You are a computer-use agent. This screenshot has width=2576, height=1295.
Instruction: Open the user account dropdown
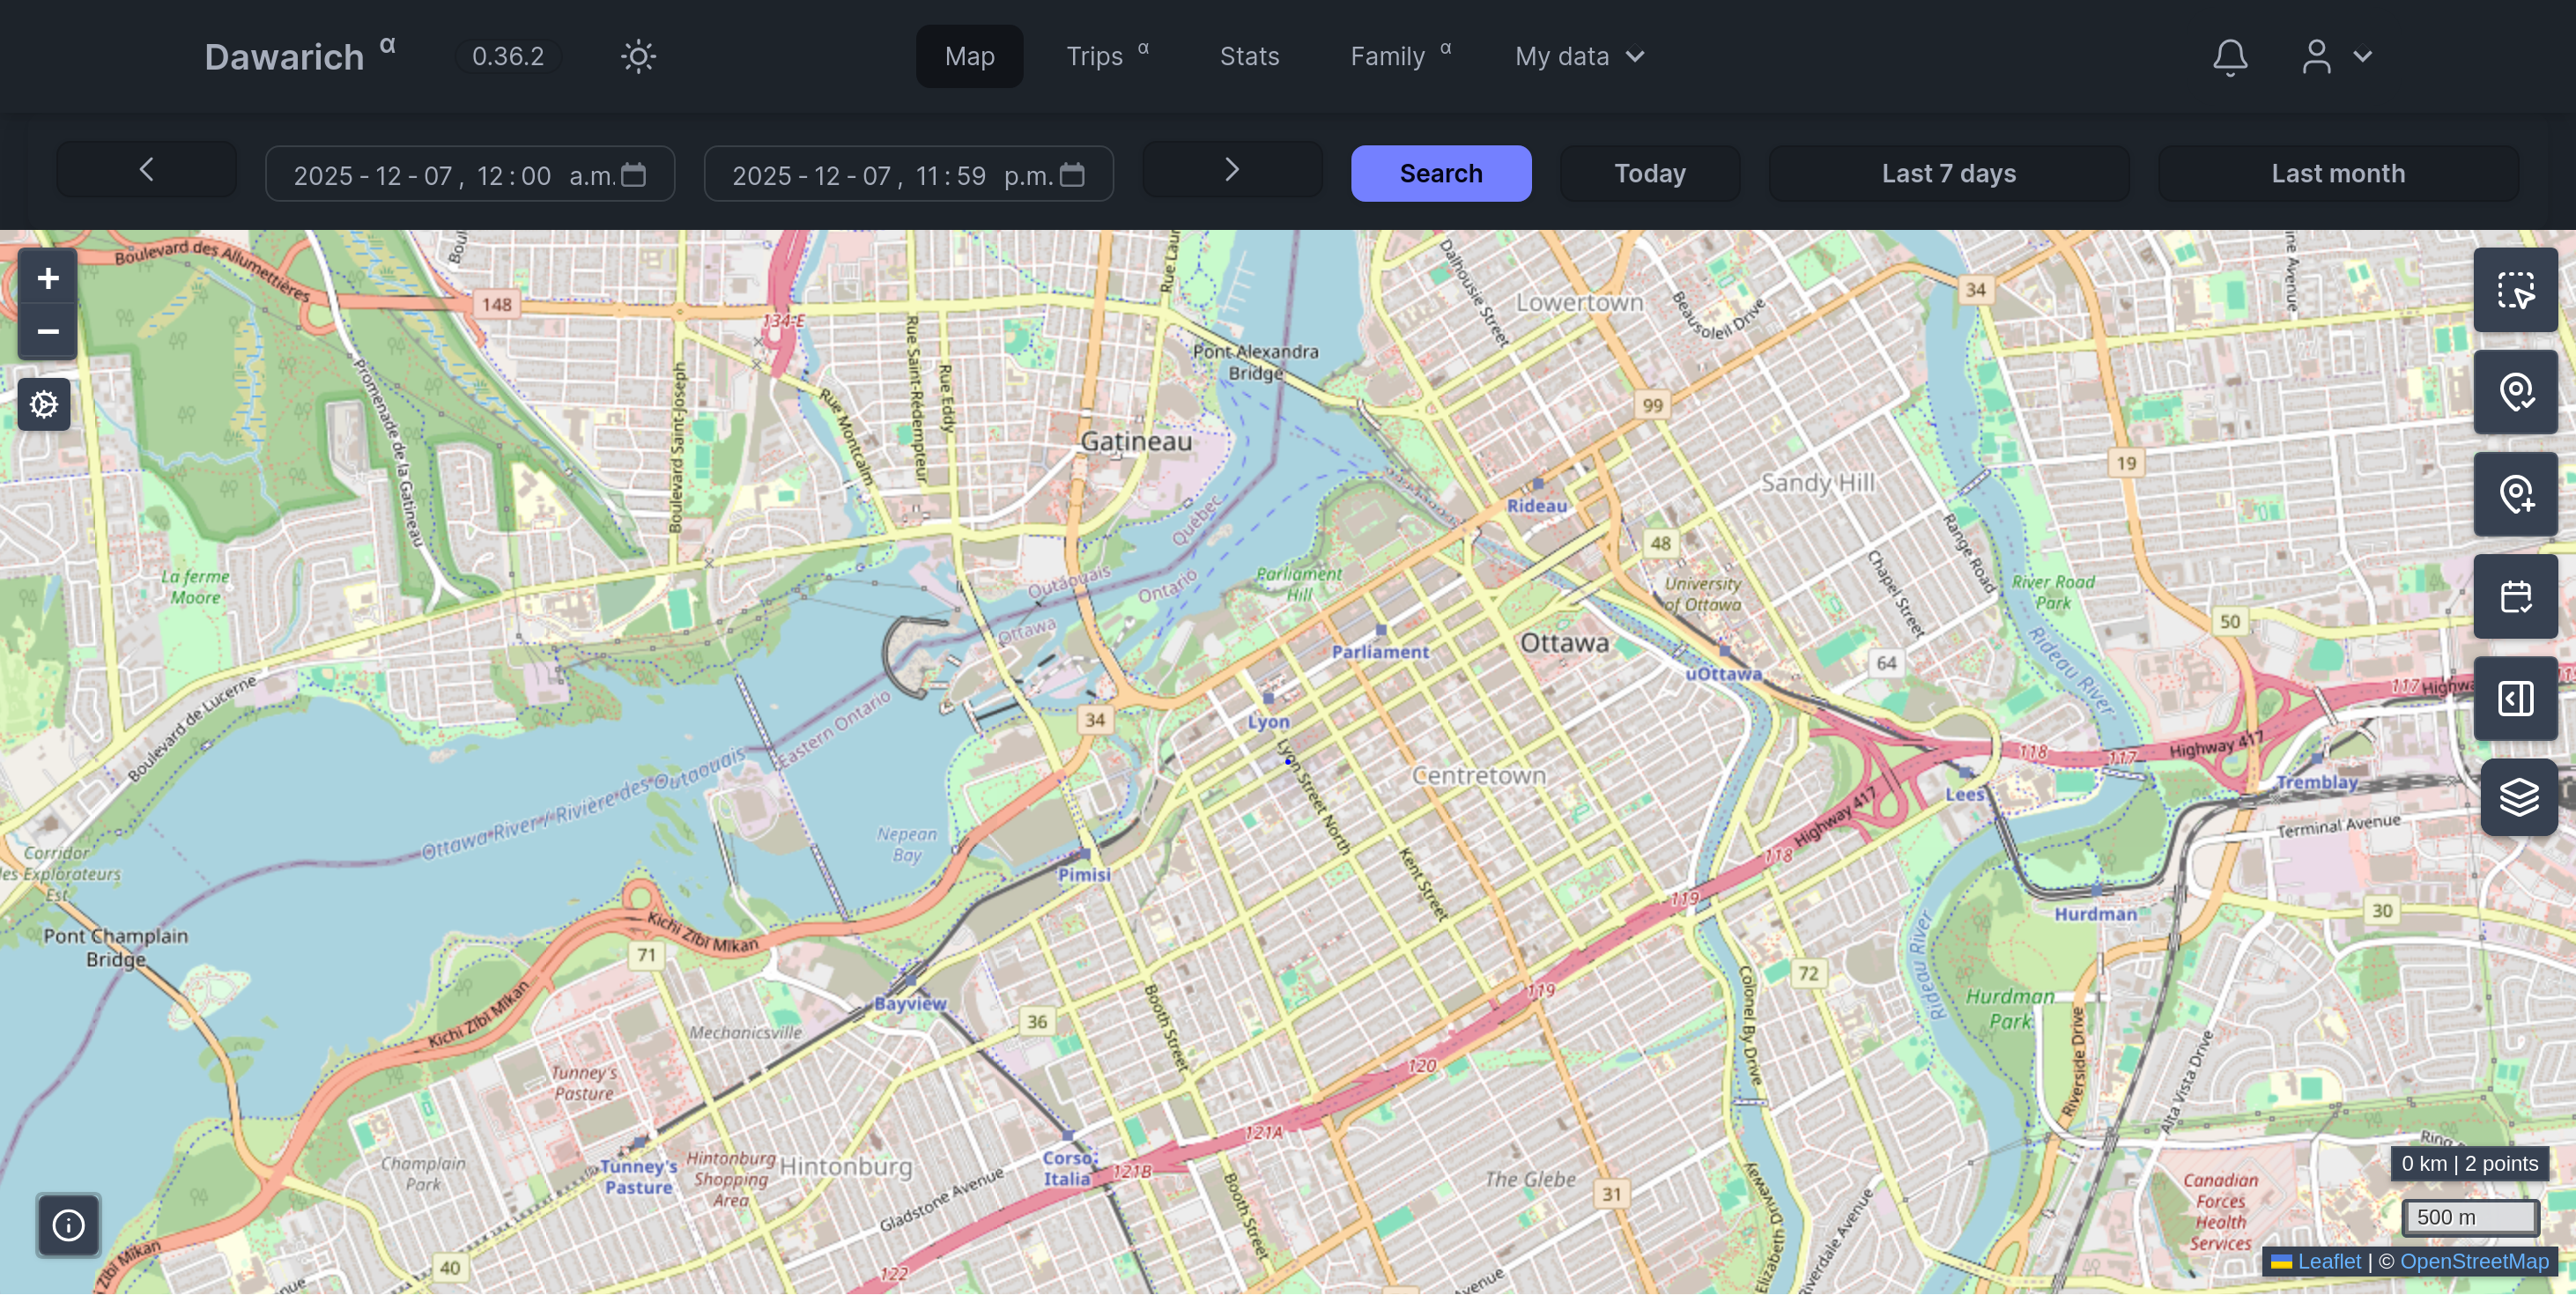2336,57
